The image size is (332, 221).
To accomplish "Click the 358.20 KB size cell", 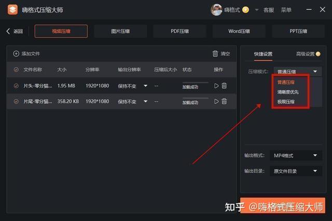I will 68,101.
